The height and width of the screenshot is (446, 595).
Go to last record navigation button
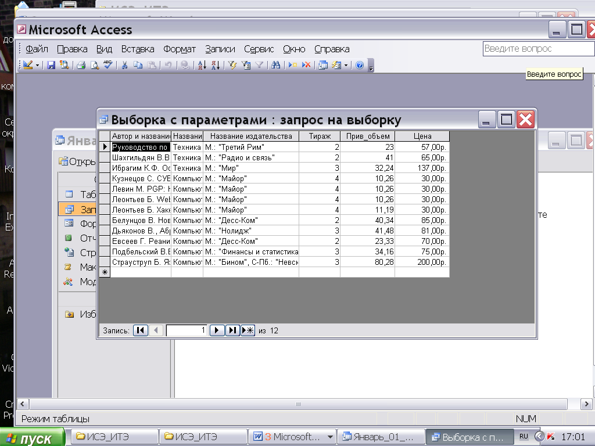click(x=232, y=330)
